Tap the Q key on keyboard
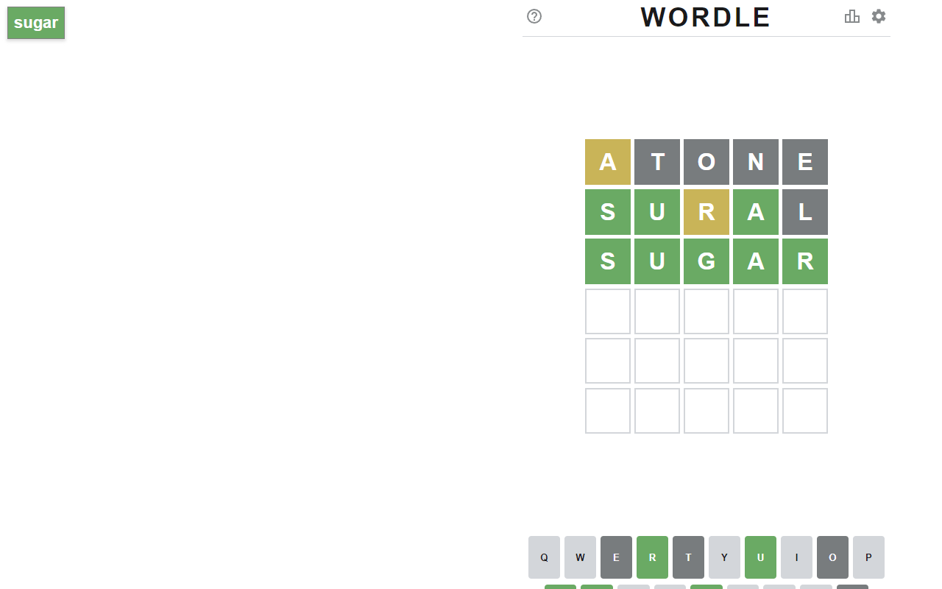The width and height of the screenshot is (942, 589). point(545,557)
